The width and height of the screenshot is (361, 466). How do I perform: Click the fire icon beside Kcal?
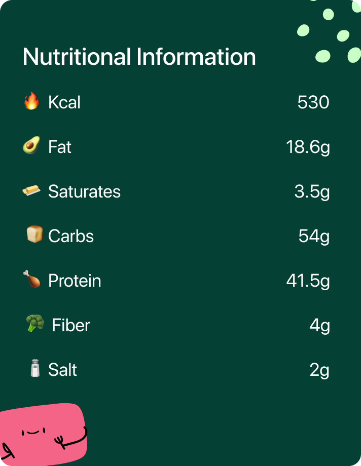[31, 102]
